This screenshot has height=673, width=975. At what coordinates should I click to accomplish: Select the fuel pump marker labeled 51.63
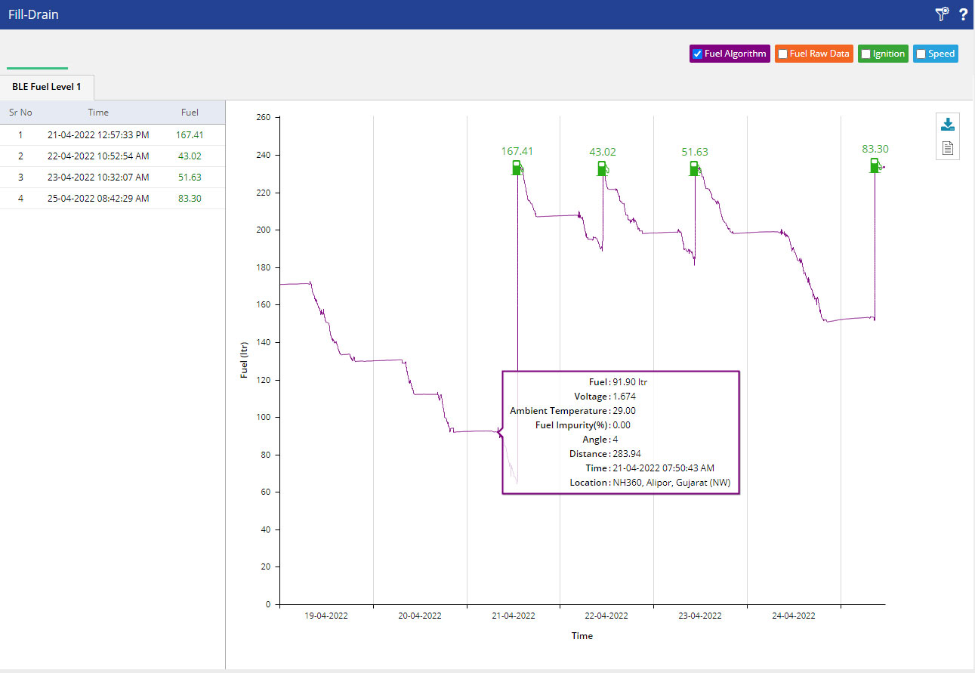pos(695,168)
